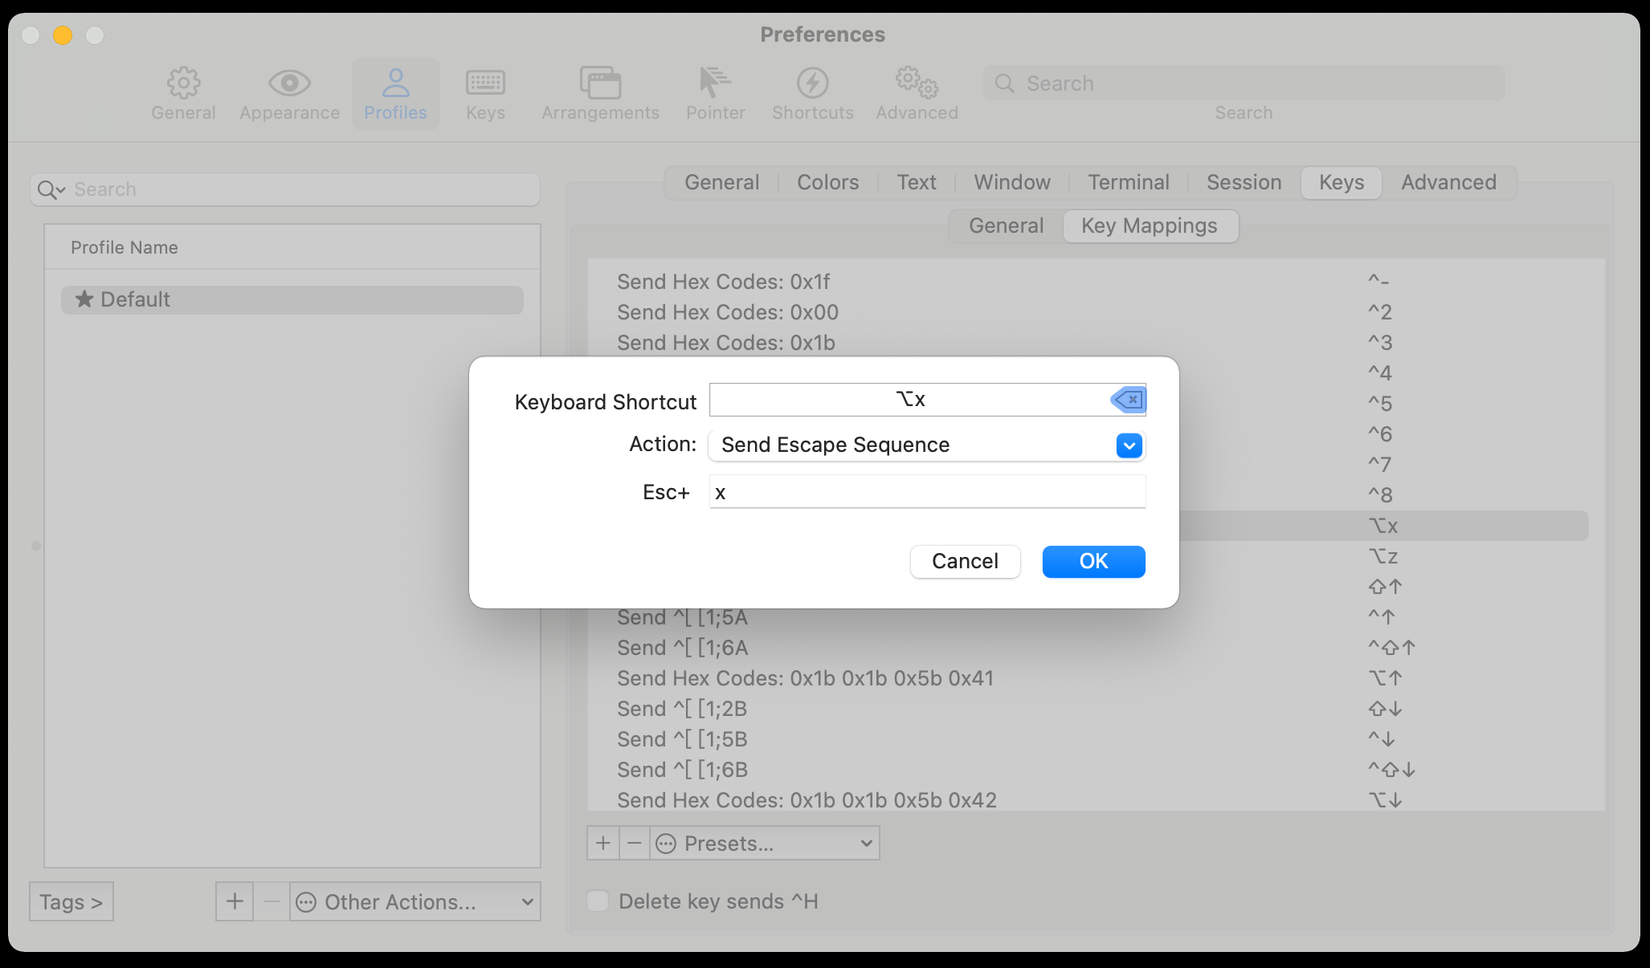
Task: Add a key mapping with the plus button
Action: [603, 844]
